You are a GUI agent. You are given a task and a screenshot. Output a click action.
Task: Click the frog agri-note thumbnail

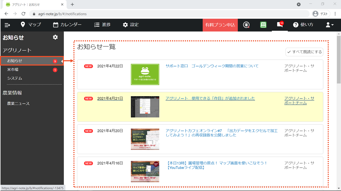(x=145, y=75)
